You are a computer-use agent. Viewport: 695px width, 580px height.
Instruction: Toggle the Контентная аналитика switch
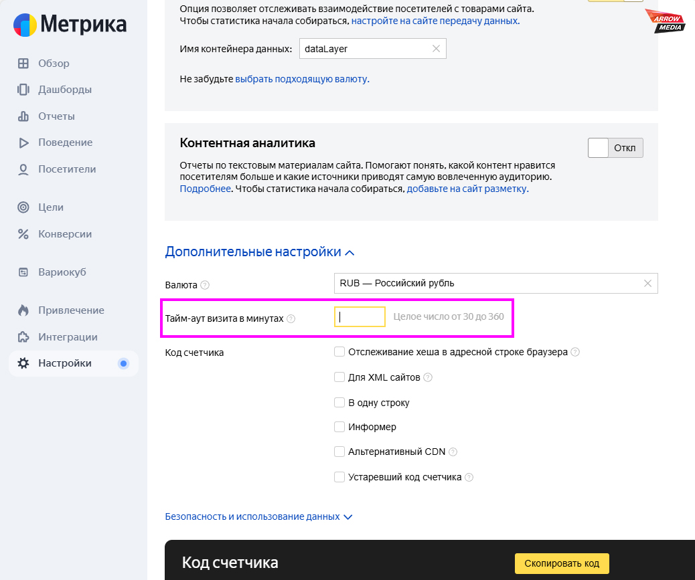615,148
